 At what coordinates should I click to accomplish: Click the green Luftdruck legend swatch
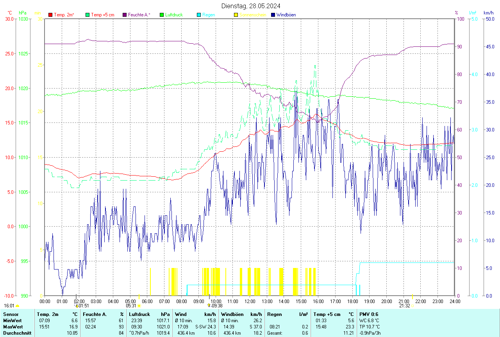tap(162, 15)
